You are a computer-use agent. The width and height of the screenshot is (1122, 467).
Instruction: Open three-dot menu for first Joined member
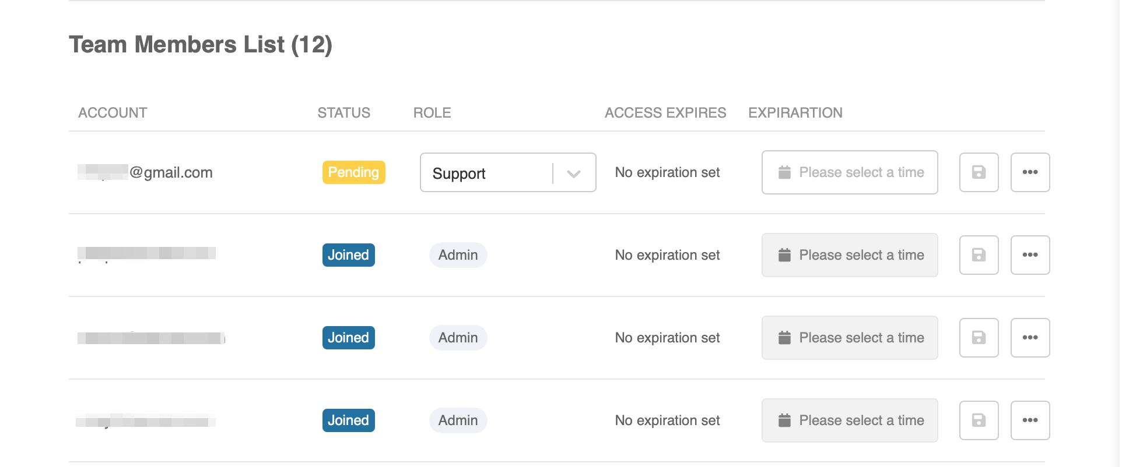point(1029,255)
